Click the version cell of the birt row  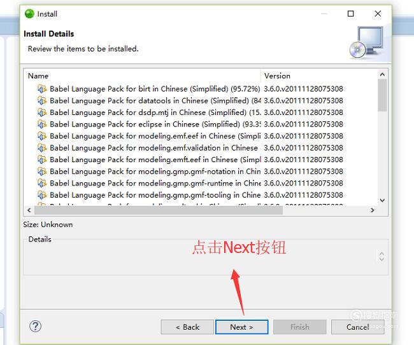point(303,89)
